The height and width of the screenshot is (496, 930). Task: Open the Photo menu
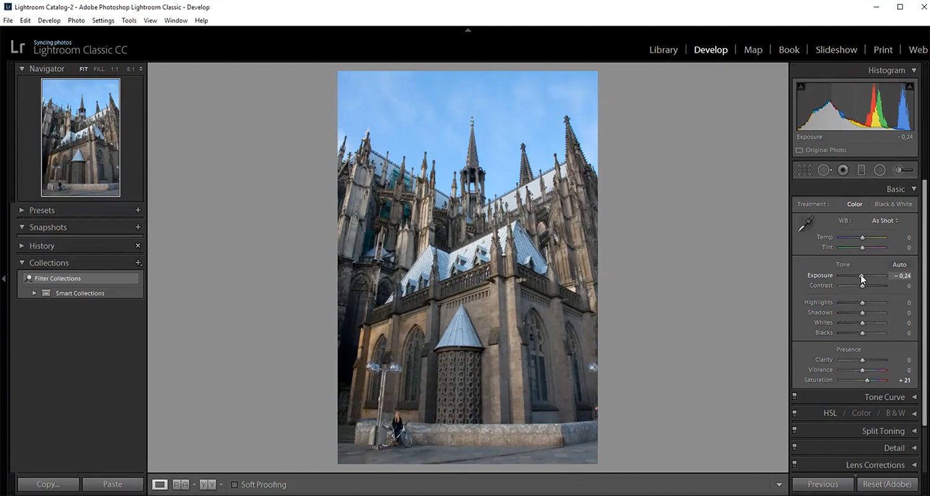[x=76, y=20]
